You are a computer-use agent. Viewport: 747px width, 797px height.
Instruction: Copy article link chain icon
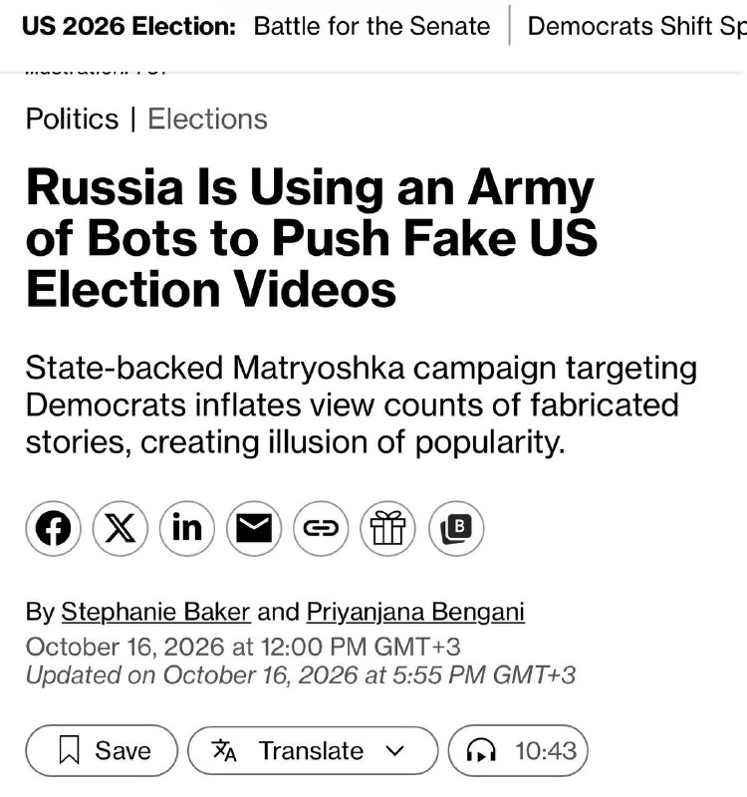(321, 529)
